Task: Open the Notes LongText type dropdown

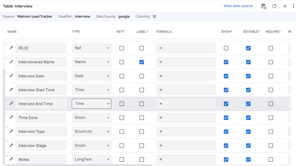Action: tap(92, 160)
